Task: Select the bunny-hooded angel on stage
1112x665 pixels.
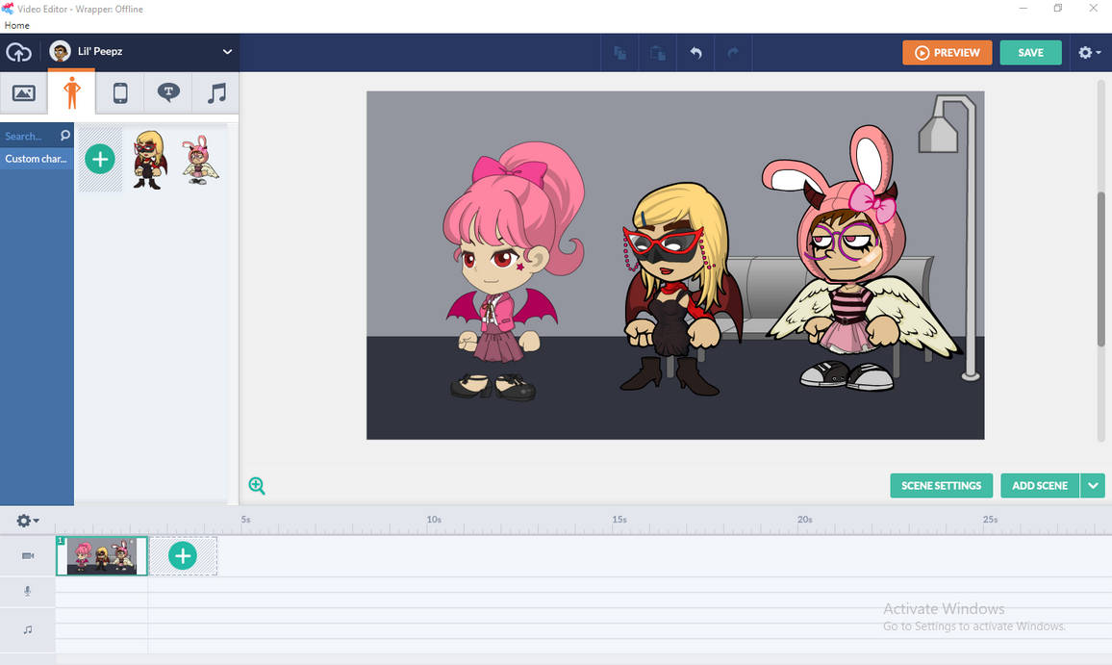Action: 860,257
